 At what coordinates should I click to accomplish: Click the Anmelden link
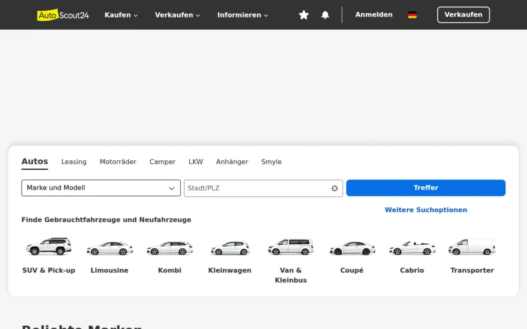pyautogui.click(x=374, y=15)
